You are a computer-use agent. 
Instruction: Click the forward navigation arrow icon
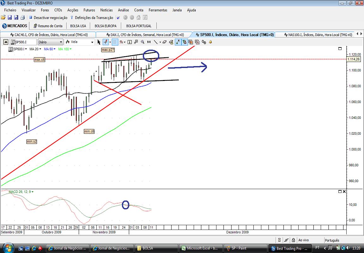pyautogui.click(x=132, y=17)
